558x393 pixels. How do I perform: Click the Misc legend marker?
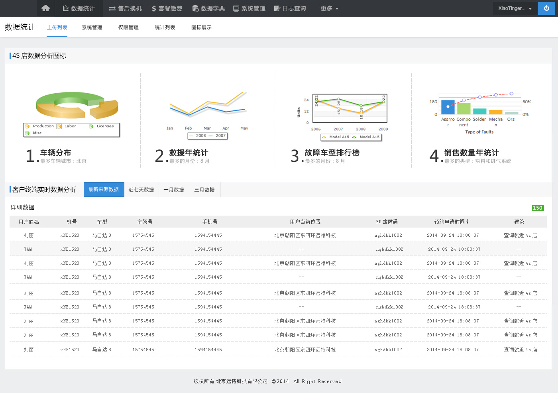pyautogui.click(x=28, y=133)
